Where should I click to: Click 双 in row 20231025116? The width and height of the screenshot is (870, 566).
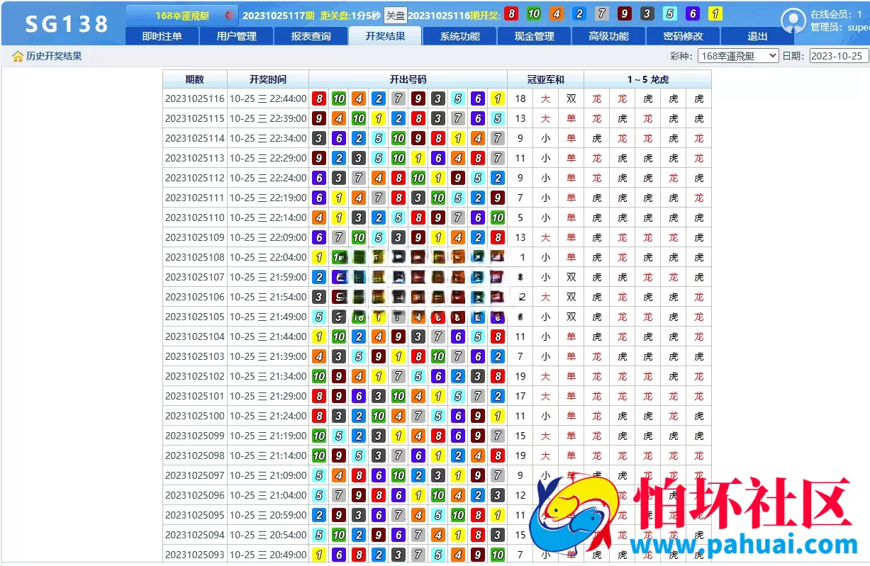coord(571,99)
